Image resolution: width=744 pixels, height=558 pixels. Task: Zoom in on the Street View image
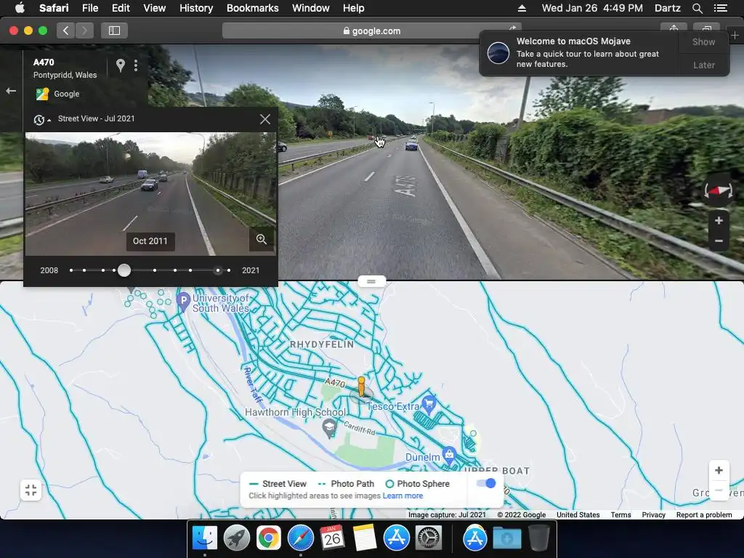click(719, 221)
